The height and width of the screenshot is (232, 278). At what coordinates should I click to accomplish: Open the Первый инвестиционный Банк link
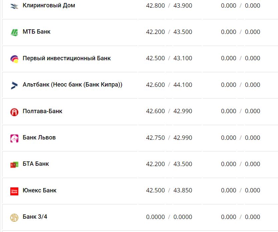click(67, 58)
